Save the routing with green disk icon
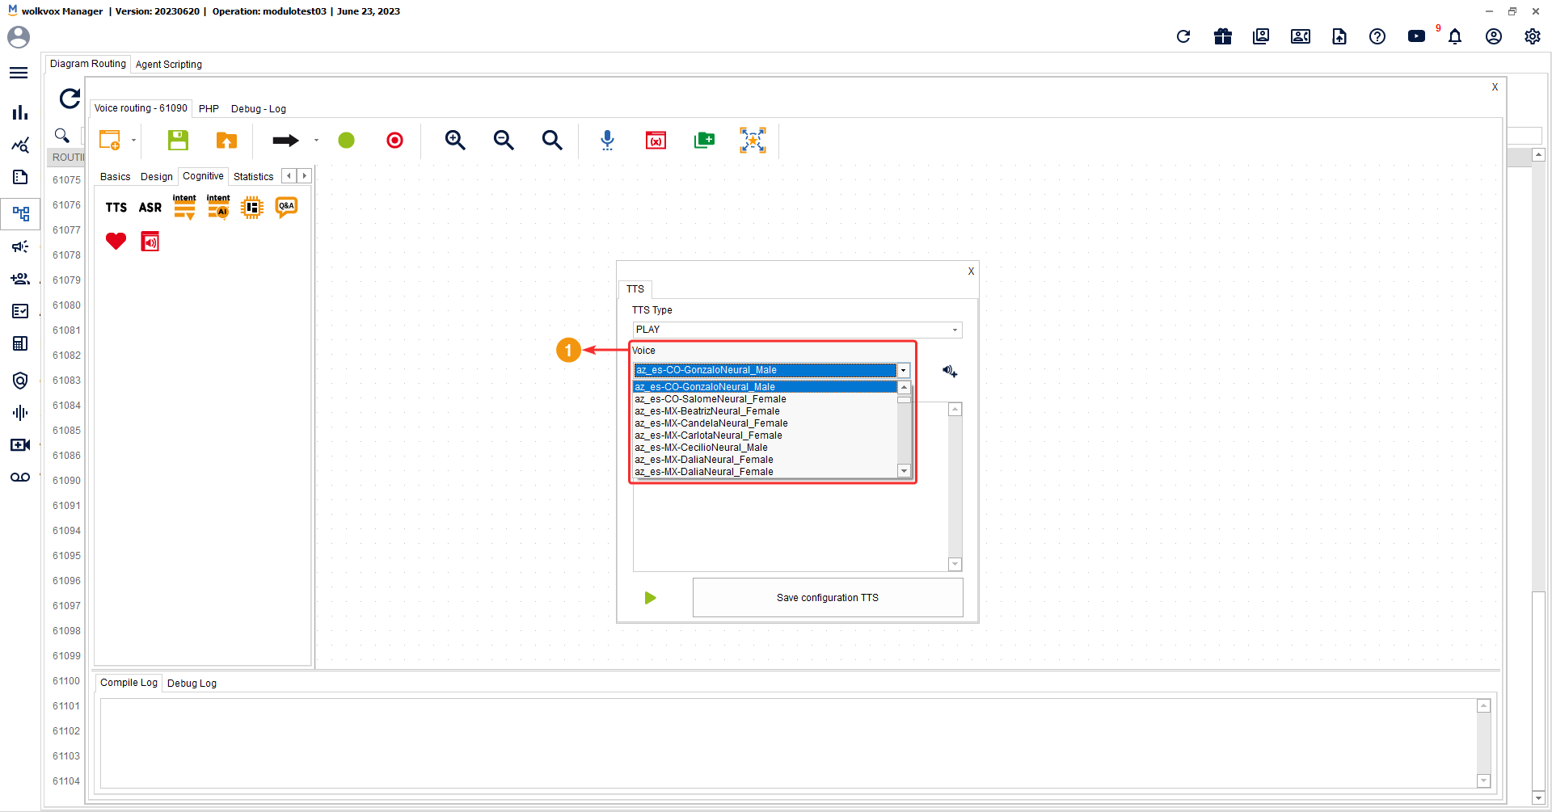Image resolution: width=1552 pixels, height=812 pixels. [x=178, y=141]
